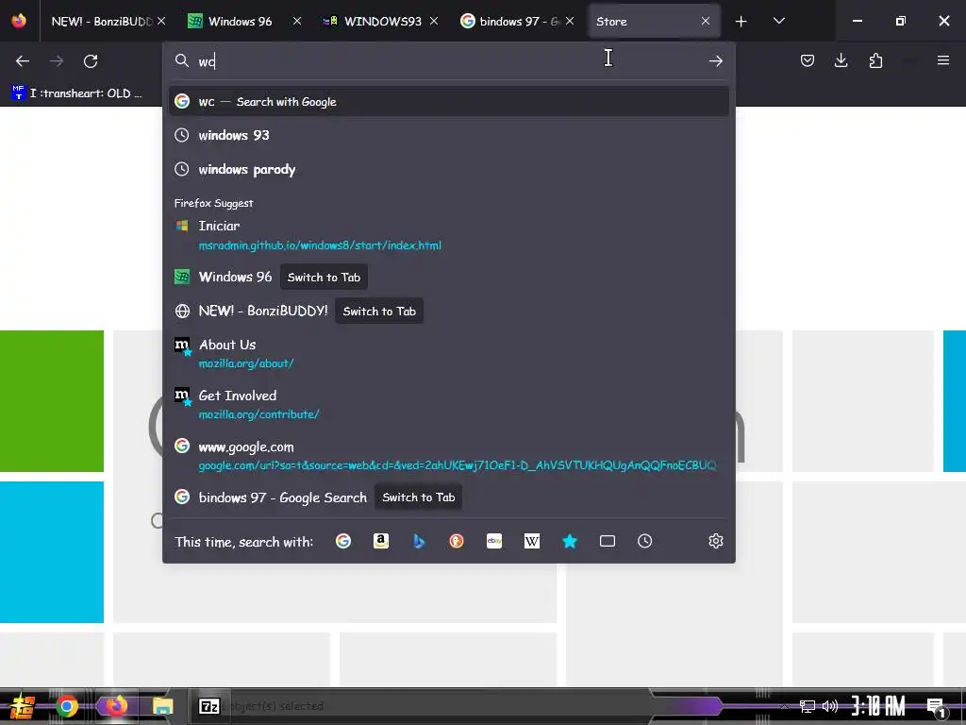
Task: Search open tabs using tab icon
Action: 608,541
